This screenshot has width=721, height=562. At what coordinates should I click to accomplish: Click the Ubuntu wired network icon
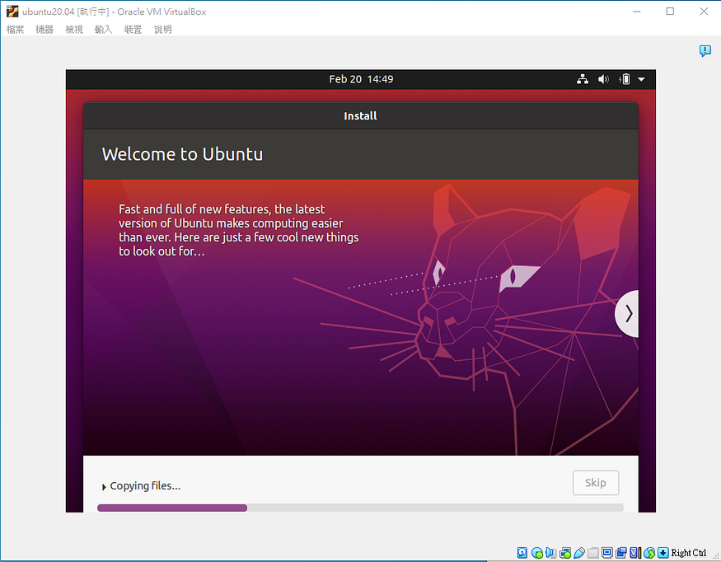583,79
